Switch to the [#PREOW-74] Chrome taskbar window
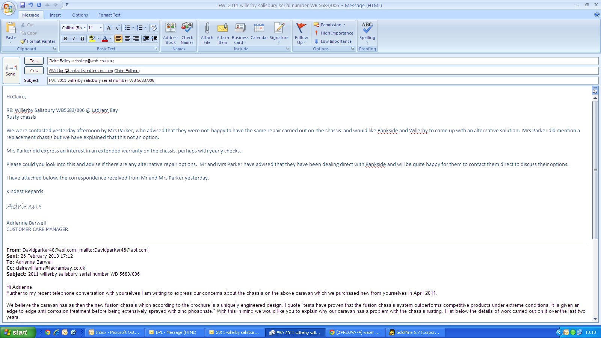Image resolution: width=601 pixels, height=338 pixels. [355, 332]
